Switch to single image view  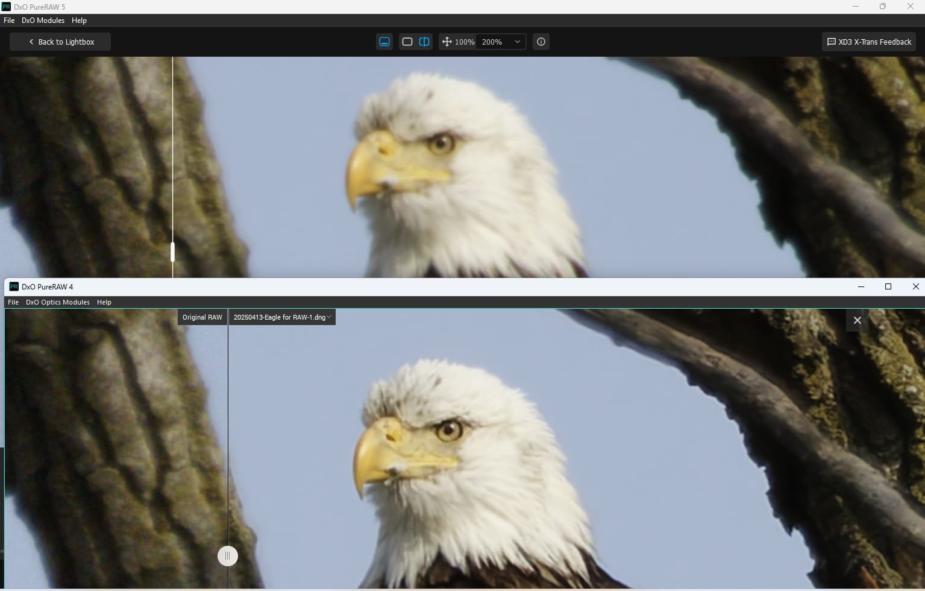tap(407, 42)
